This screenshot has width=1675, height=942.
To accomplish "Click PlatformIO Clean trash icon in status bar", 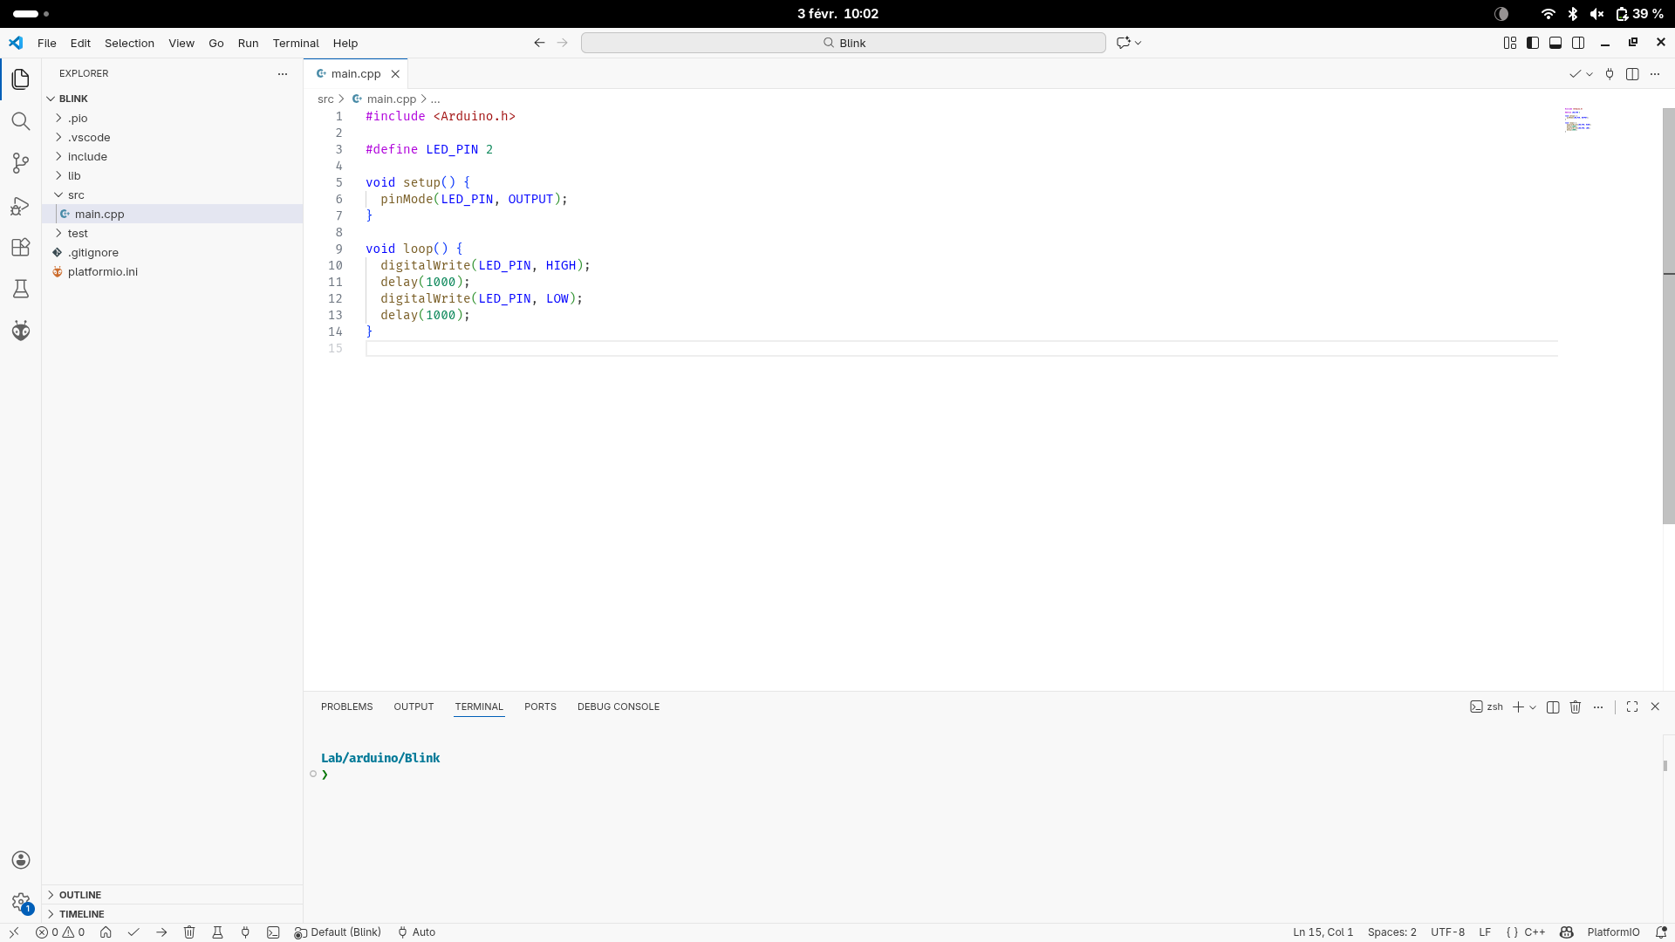I will 189,932.
